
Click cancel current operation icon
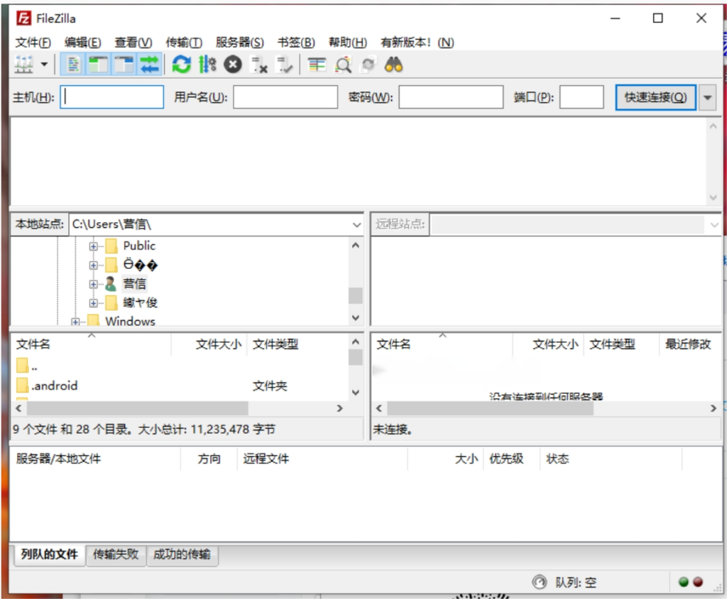(233, 65)
